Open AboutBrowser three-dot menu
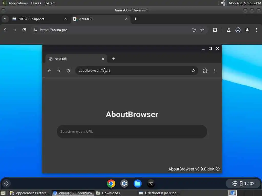Viewport: 262px width, 196px height. pyautogui.click(x=215, y=71)
